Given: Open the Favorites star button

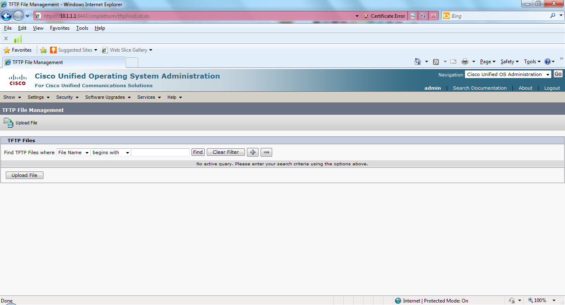Looking at the screenshot, I should [18, 50].
